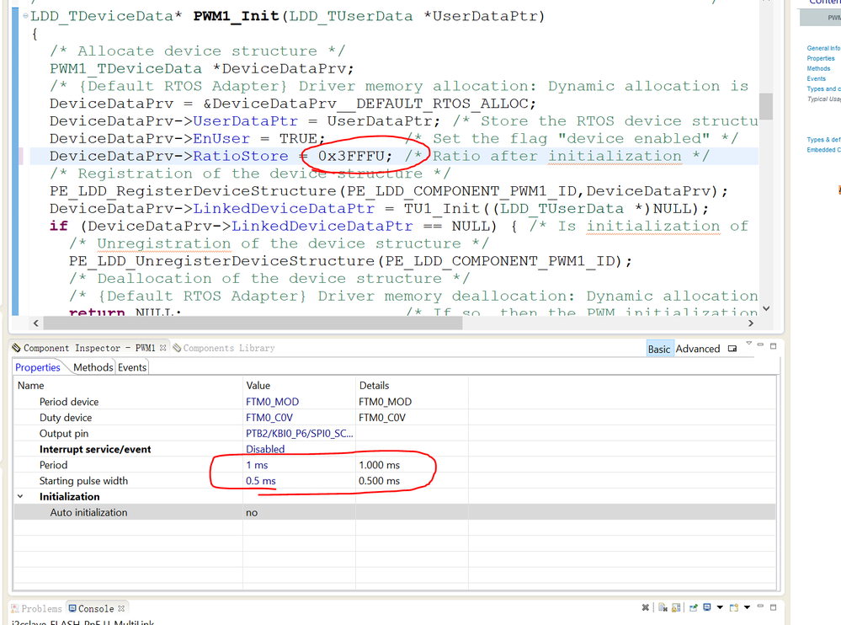Toggle the console Scroll Lock icon
The width and height of the screenshot is (841, 625).
point(676,607)
